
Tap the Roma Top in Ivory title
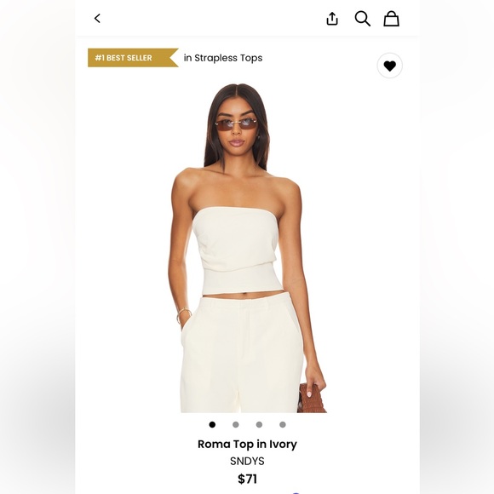pos(247,445)
